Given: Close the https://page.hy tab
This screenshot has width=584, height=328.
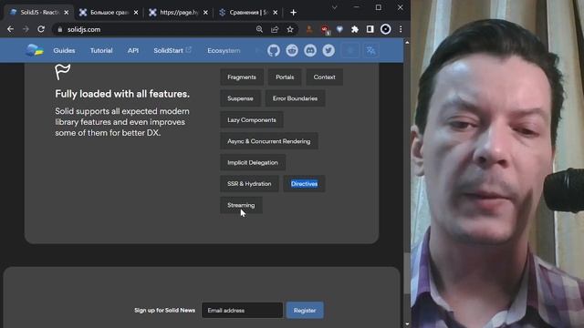Looking at the screenshot, I should coord(205,12).
